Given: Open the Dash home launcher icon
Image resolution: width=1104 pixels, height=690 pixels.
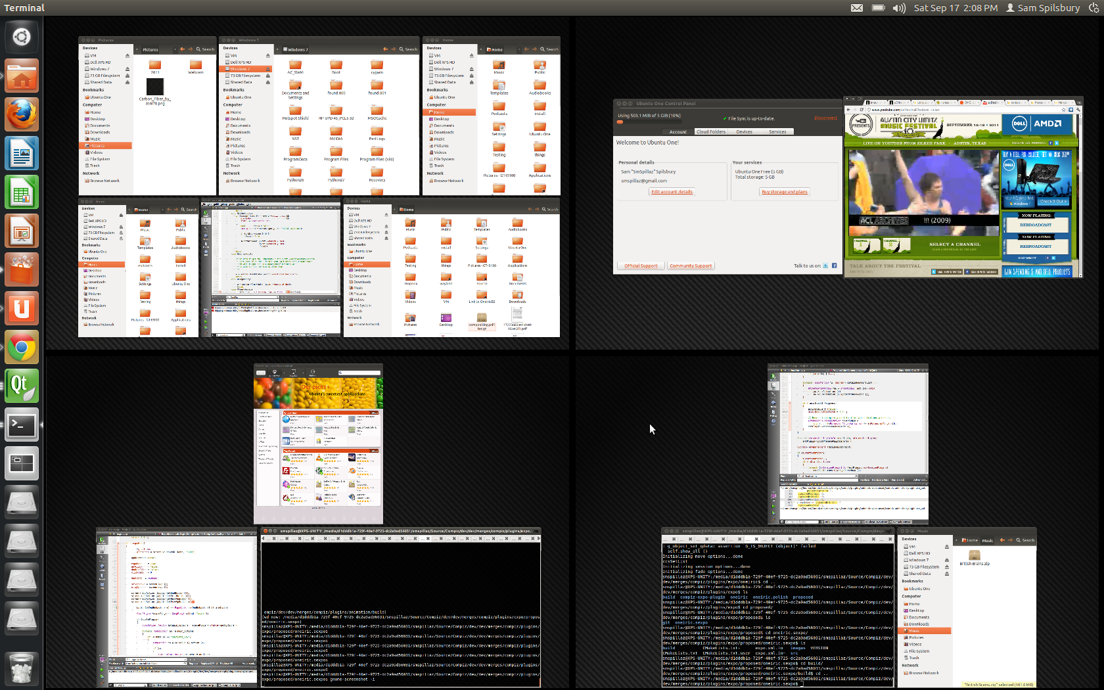Looking at the screenshot, I should [x=22, y=37].
